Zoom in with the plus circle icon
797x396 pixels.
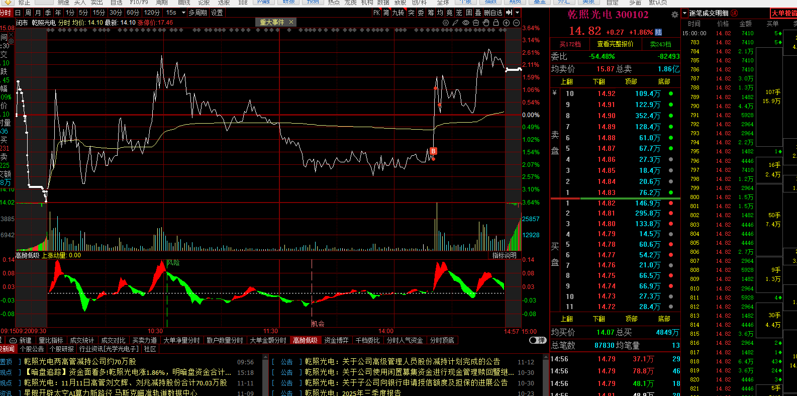click(x=506, y=23)
